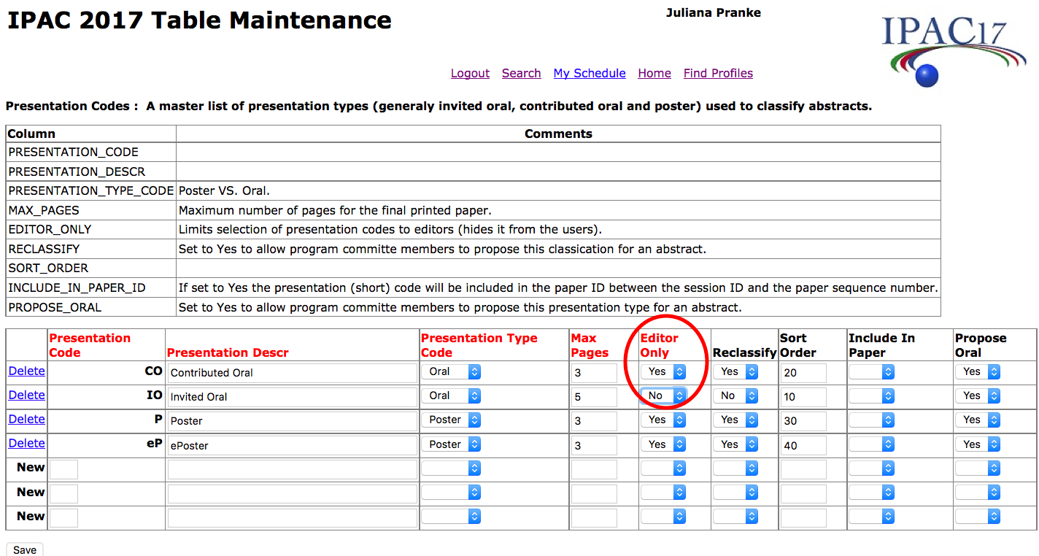Image resolution: width=1039 pixels, height=556 pixels.
Task: Open Presentation Type dropdown for Contributed Oral
Action: (x=451, y=372)
